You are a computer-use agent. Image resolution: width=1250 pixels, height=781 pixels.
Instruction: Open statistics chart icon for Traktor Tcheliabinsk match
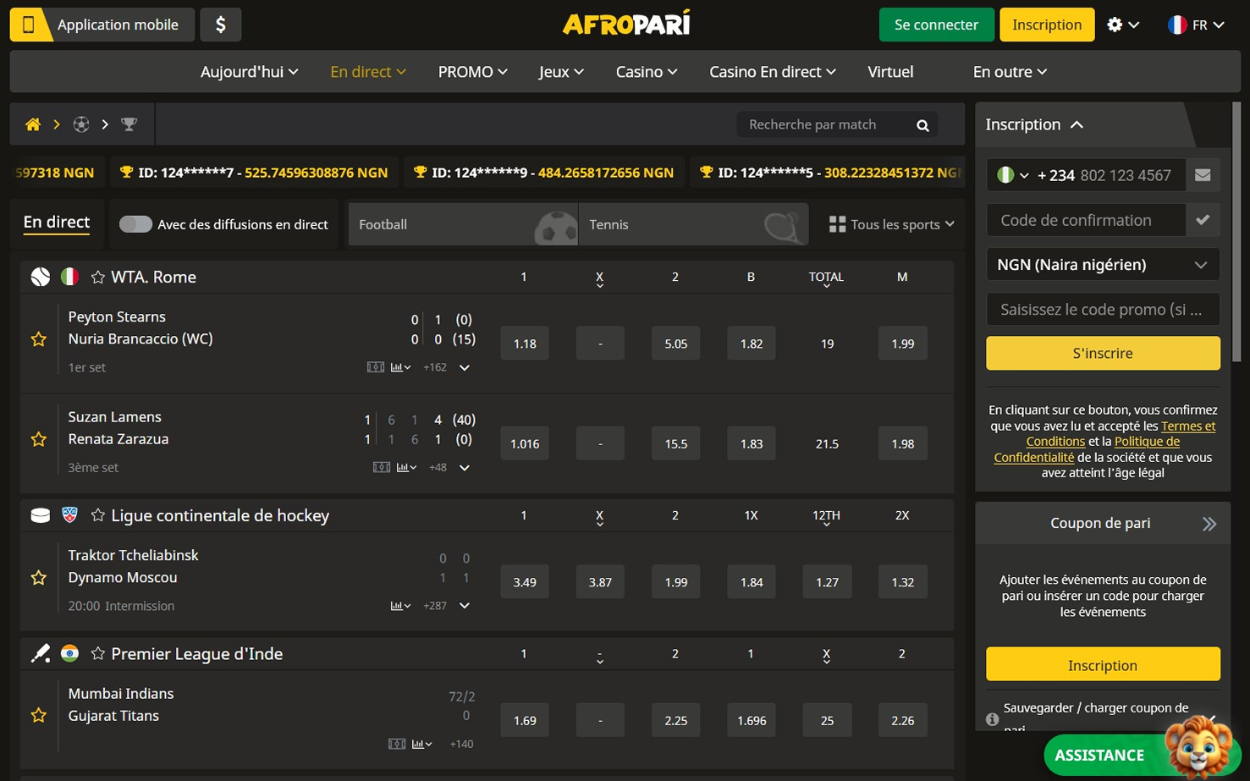(400, 606)
